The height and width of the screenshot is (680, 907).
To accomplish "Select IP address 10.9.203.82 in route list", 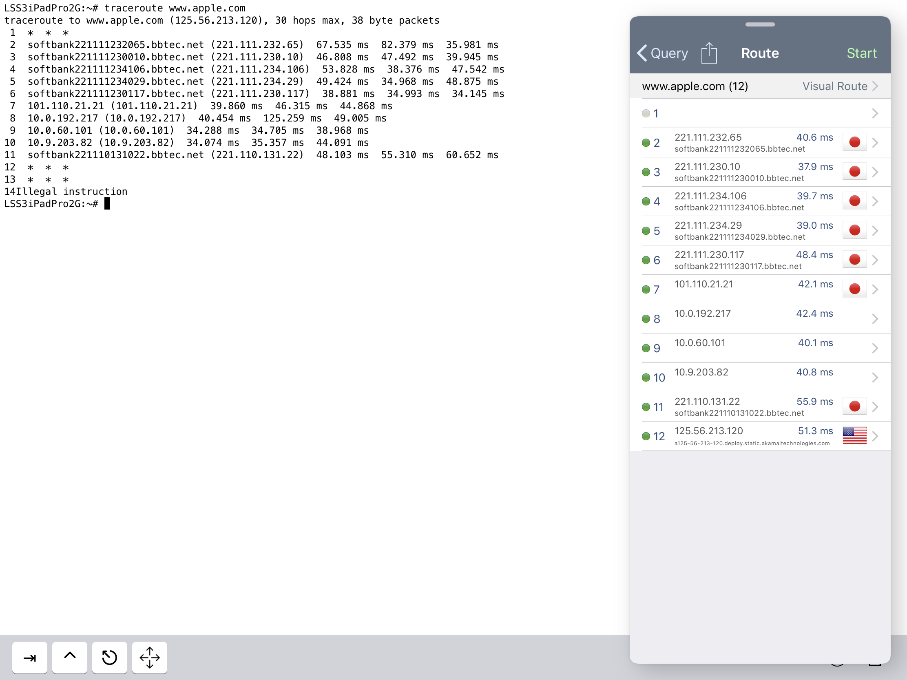I will 701,372.
